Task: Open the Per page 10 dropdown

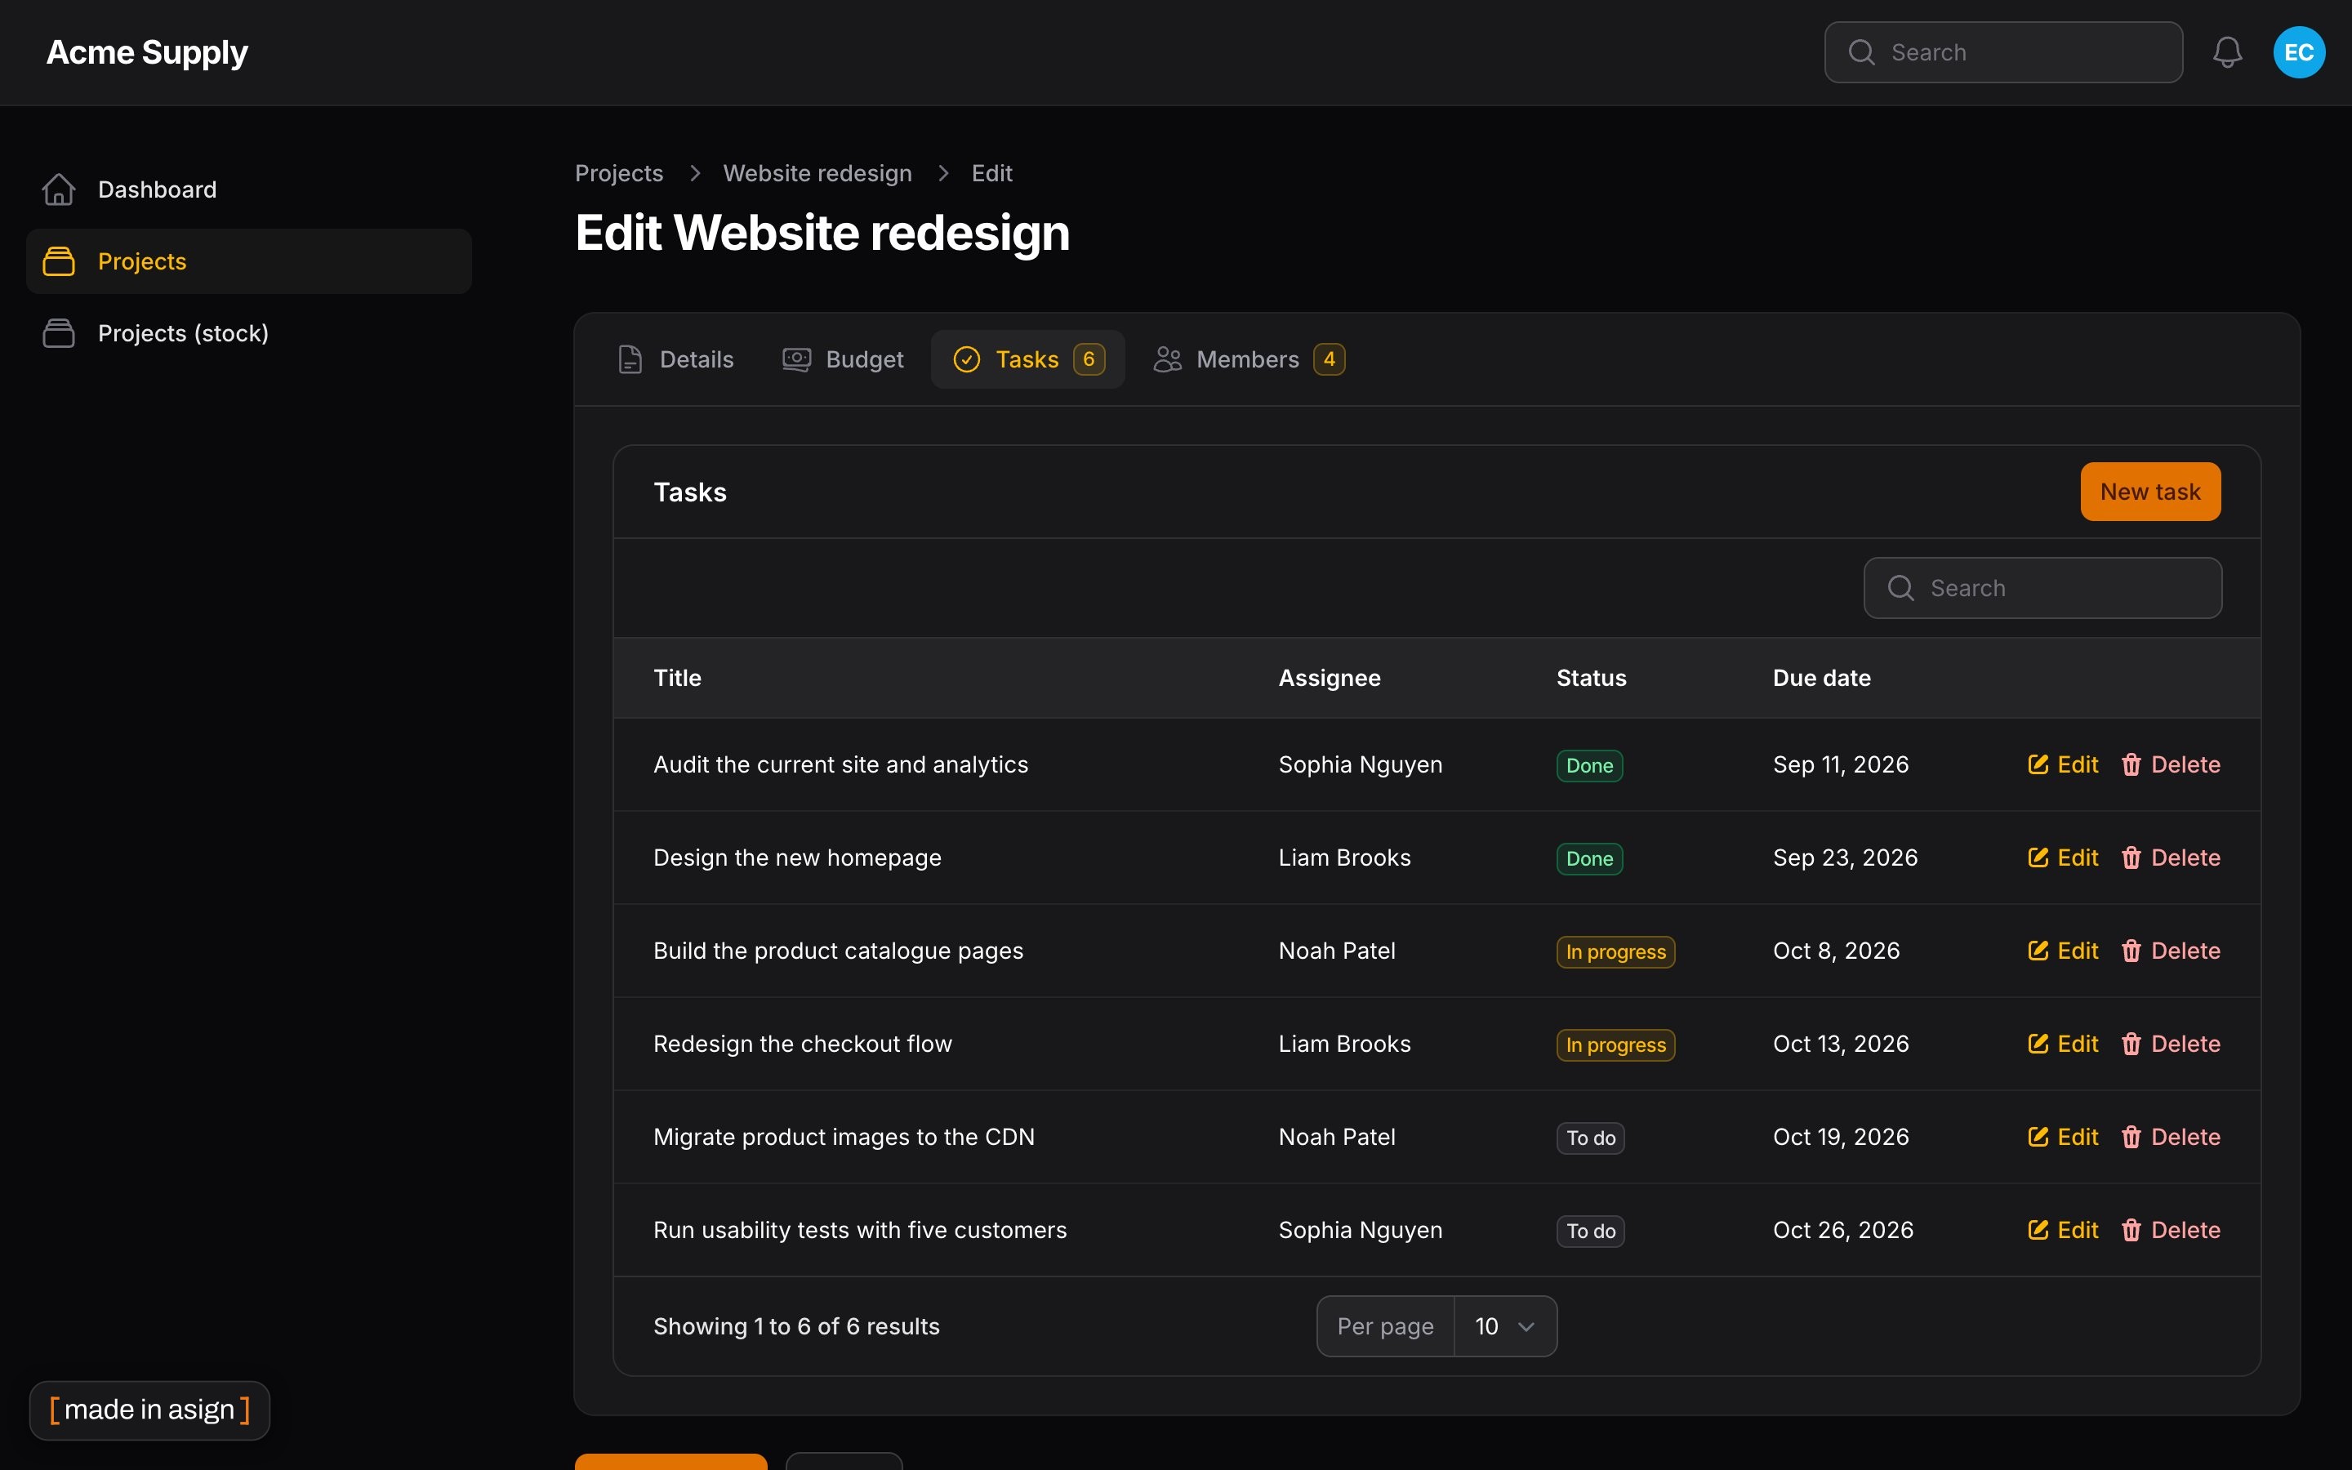Action: tap(1504, 1326)
